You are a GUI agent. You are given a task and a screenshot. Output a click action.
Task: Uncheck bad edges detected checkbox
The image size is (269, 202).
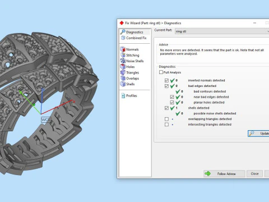click(166, 86)
